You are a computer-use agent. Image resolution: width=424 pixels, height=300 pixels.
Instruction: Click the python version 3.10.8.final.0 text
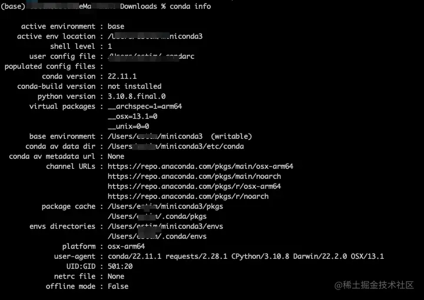click(137, 96)
